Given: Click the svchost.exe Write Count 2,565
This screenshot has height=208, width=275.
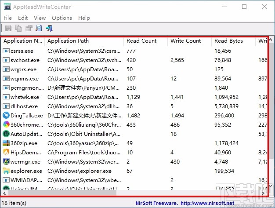Looking at the screenshot, I should pos(177,60).
